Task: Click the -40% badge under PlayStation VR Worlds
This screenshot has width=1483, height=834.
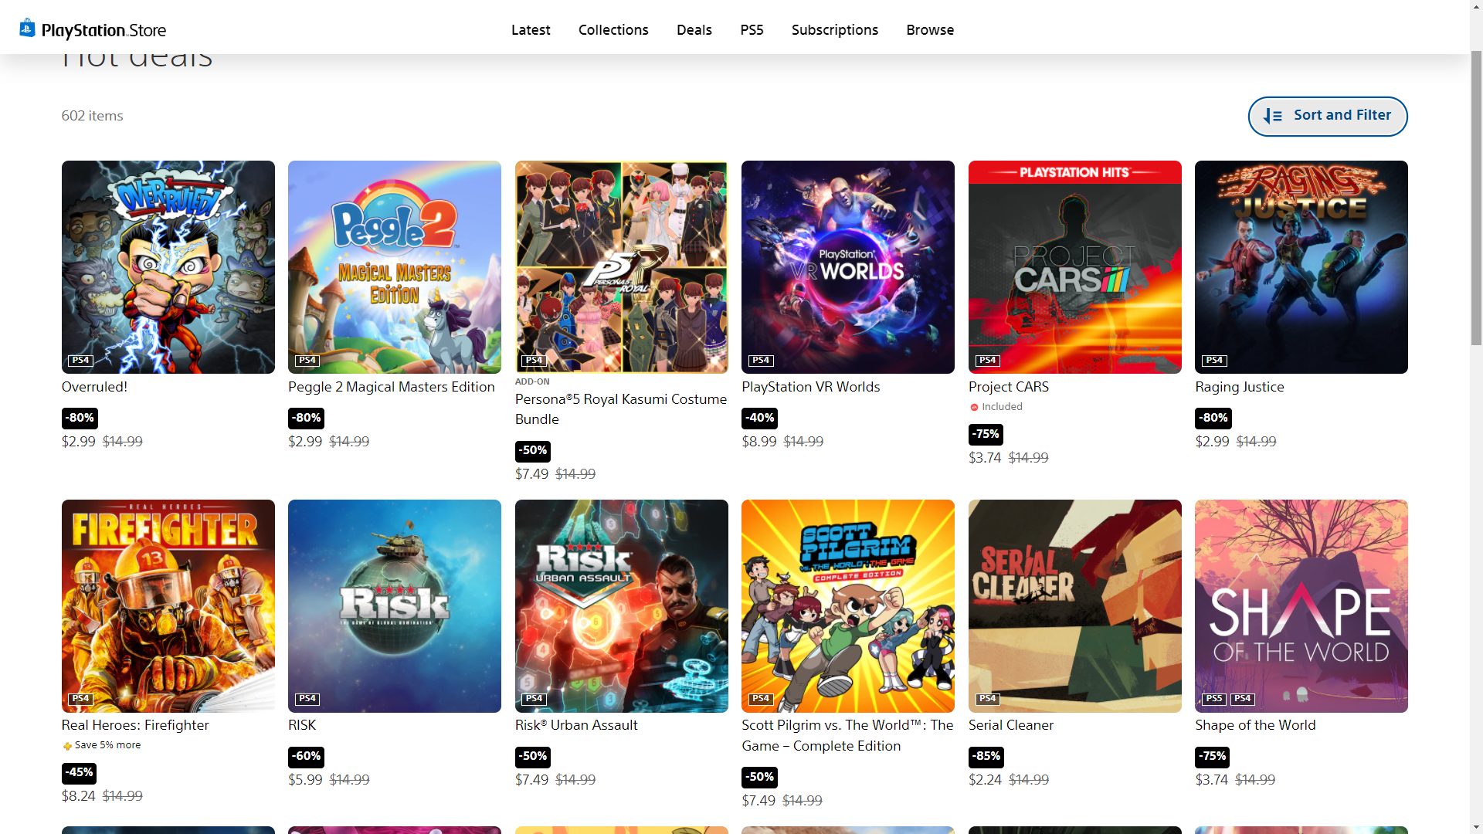Action: [759, 418]
